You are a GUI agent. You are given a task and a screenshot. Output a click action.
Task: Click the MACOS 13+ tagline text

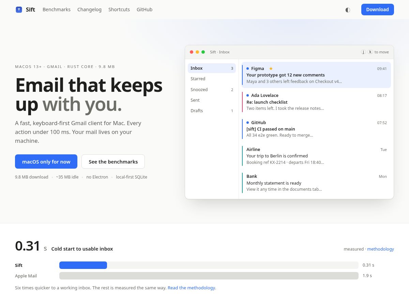coord(65,67)
